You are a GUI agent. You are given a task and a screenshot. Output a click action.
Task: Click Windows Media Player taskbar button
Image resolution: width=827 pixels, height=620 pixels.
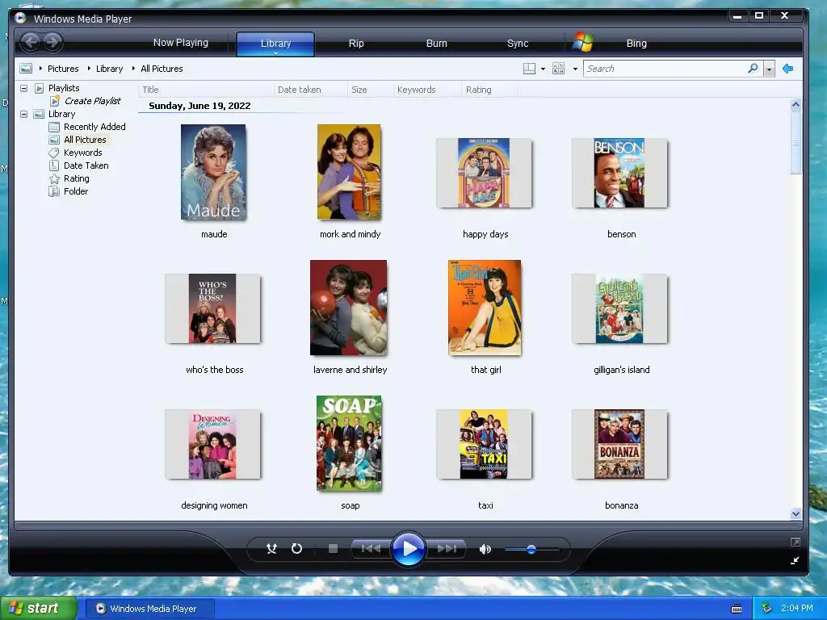149,609
